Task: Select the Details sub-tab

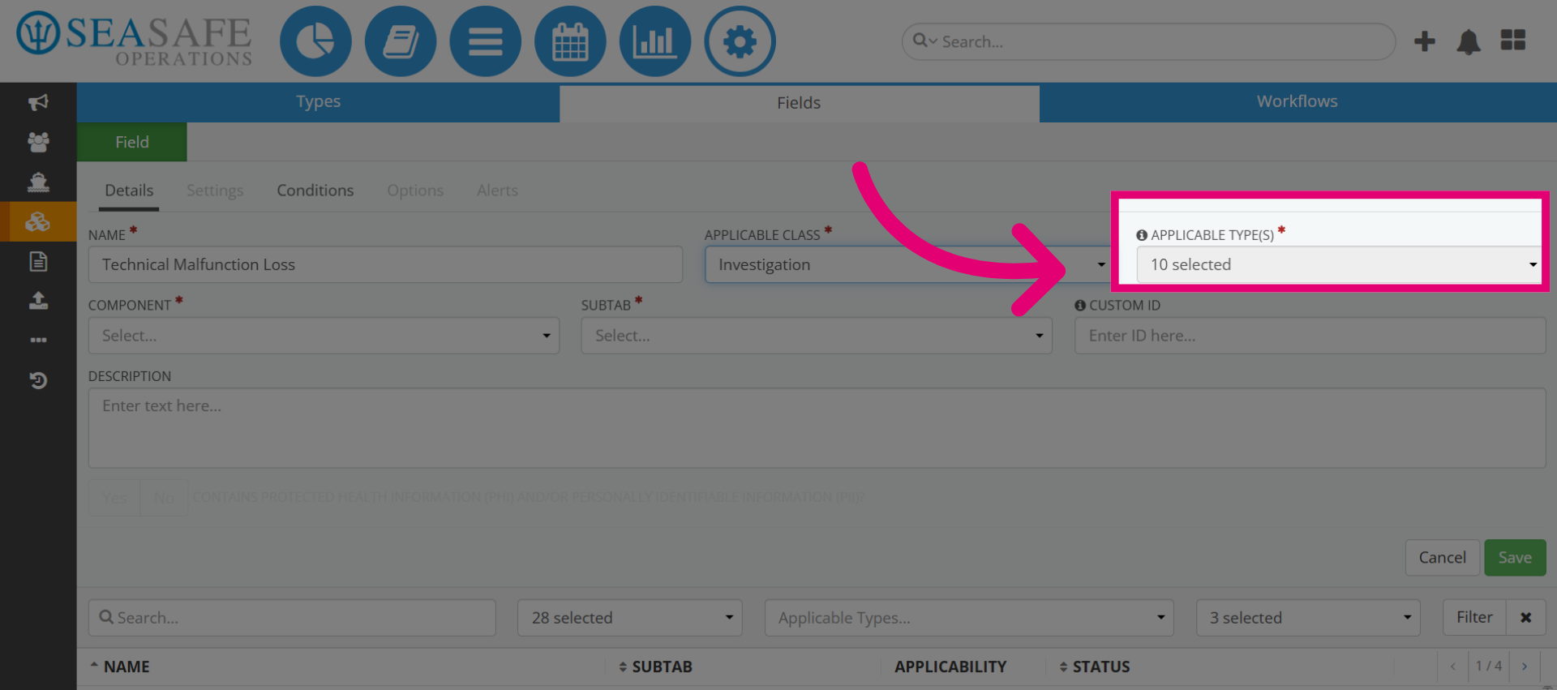Action: point(129,191)
